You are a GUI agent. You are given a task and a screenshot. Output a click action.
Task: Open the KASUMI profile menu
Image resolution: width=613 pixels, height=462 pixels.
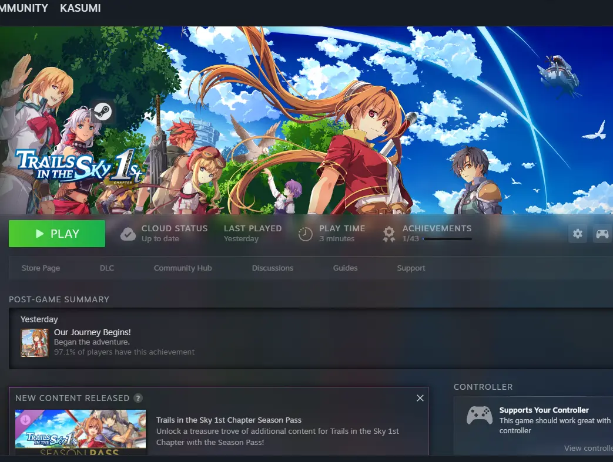click(80, 8)
